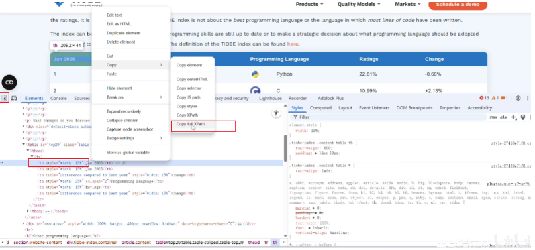Click the breadcrumb scroll-right arrow
Screen dimensions: 535x250
pyautogui.click(x=283, y=243)
